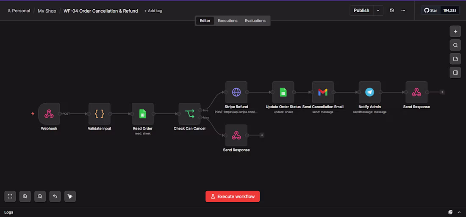
Task: Click the plus after top Send Response node
Action: (x=442, y=92)
